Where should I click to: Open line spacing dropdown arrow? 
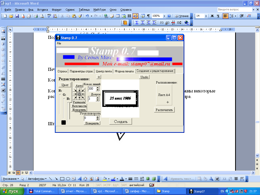(x=235, y=16)
